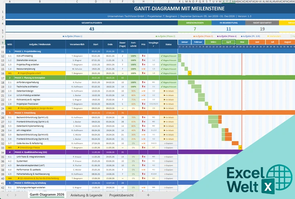The height and width of the screenshot is (199, 295).
Task: Click the Status column heading
Action: (168, 44)
